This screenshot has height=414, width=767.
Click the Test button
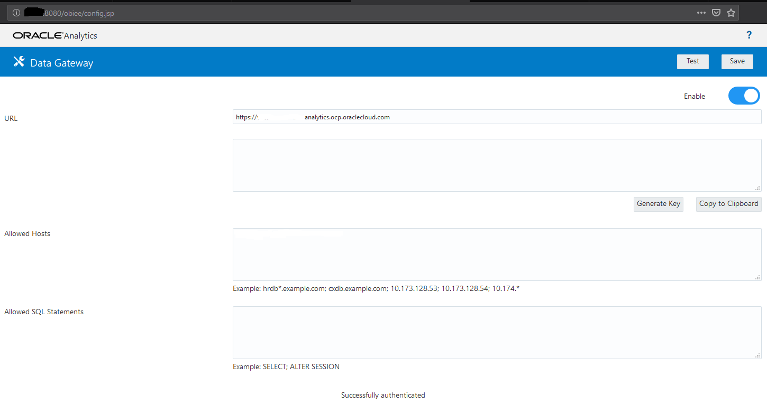coord(693,61)
